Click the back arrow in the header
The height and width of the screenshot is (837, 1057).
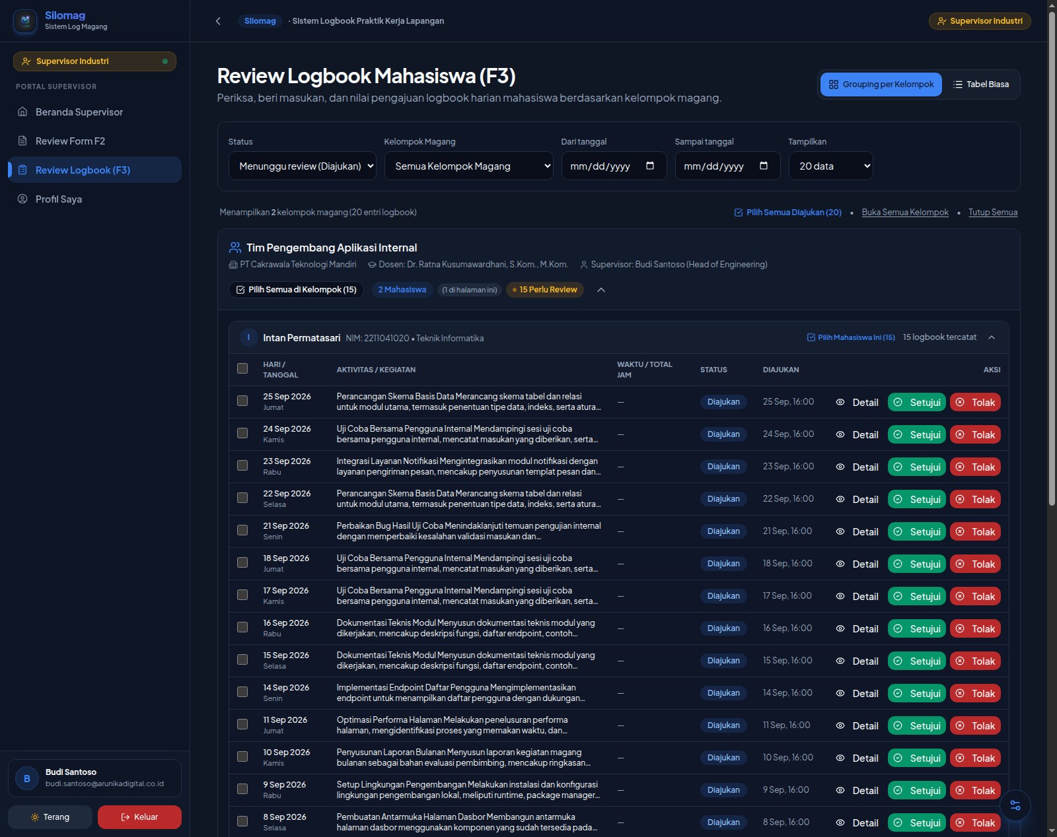(x=218, y=21)
